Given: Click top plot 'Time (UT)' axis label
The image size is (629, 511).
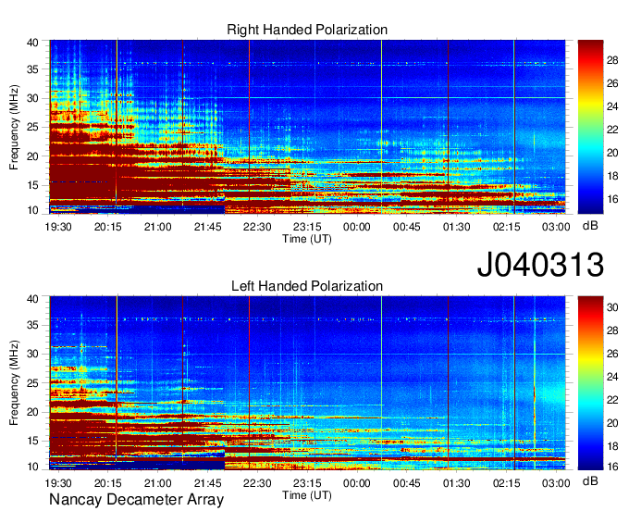Looking at the screenshot, I should click(307, 239).
